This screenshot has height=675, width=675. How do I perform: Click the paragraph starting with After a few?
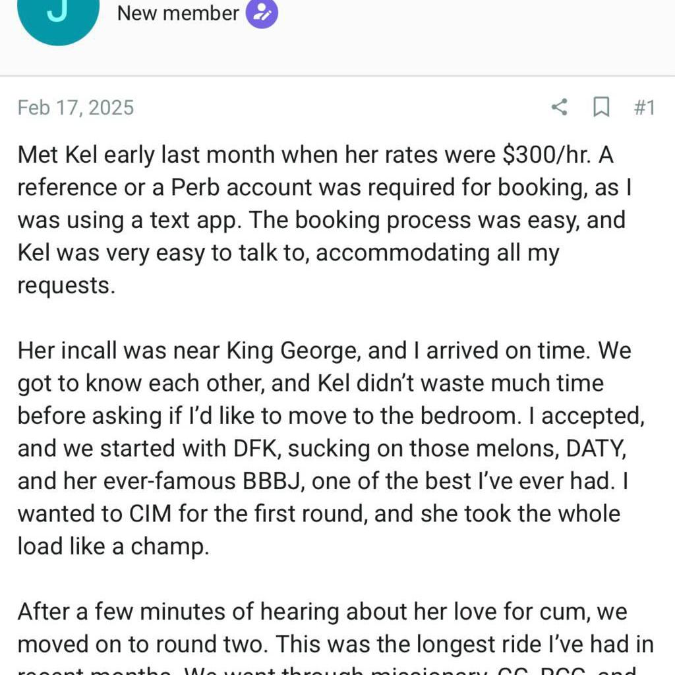click(x=336, y=637)
